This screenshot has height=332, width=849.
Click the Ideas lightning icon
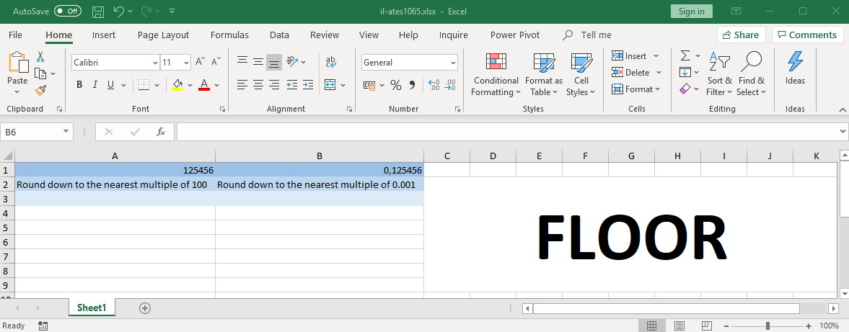pos(795,68)
